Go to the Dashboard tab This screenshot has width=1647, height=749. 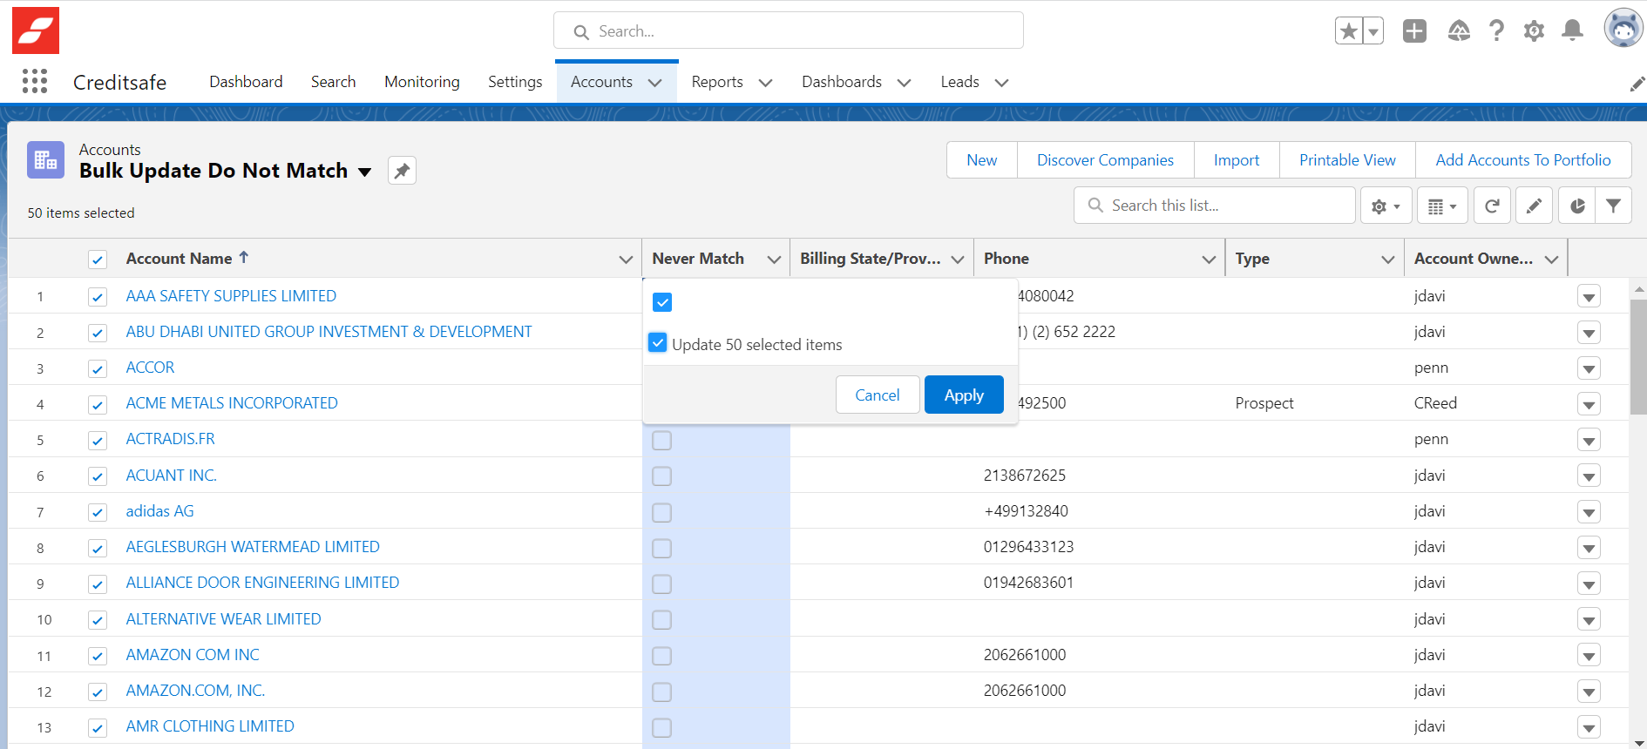(246, 82)
